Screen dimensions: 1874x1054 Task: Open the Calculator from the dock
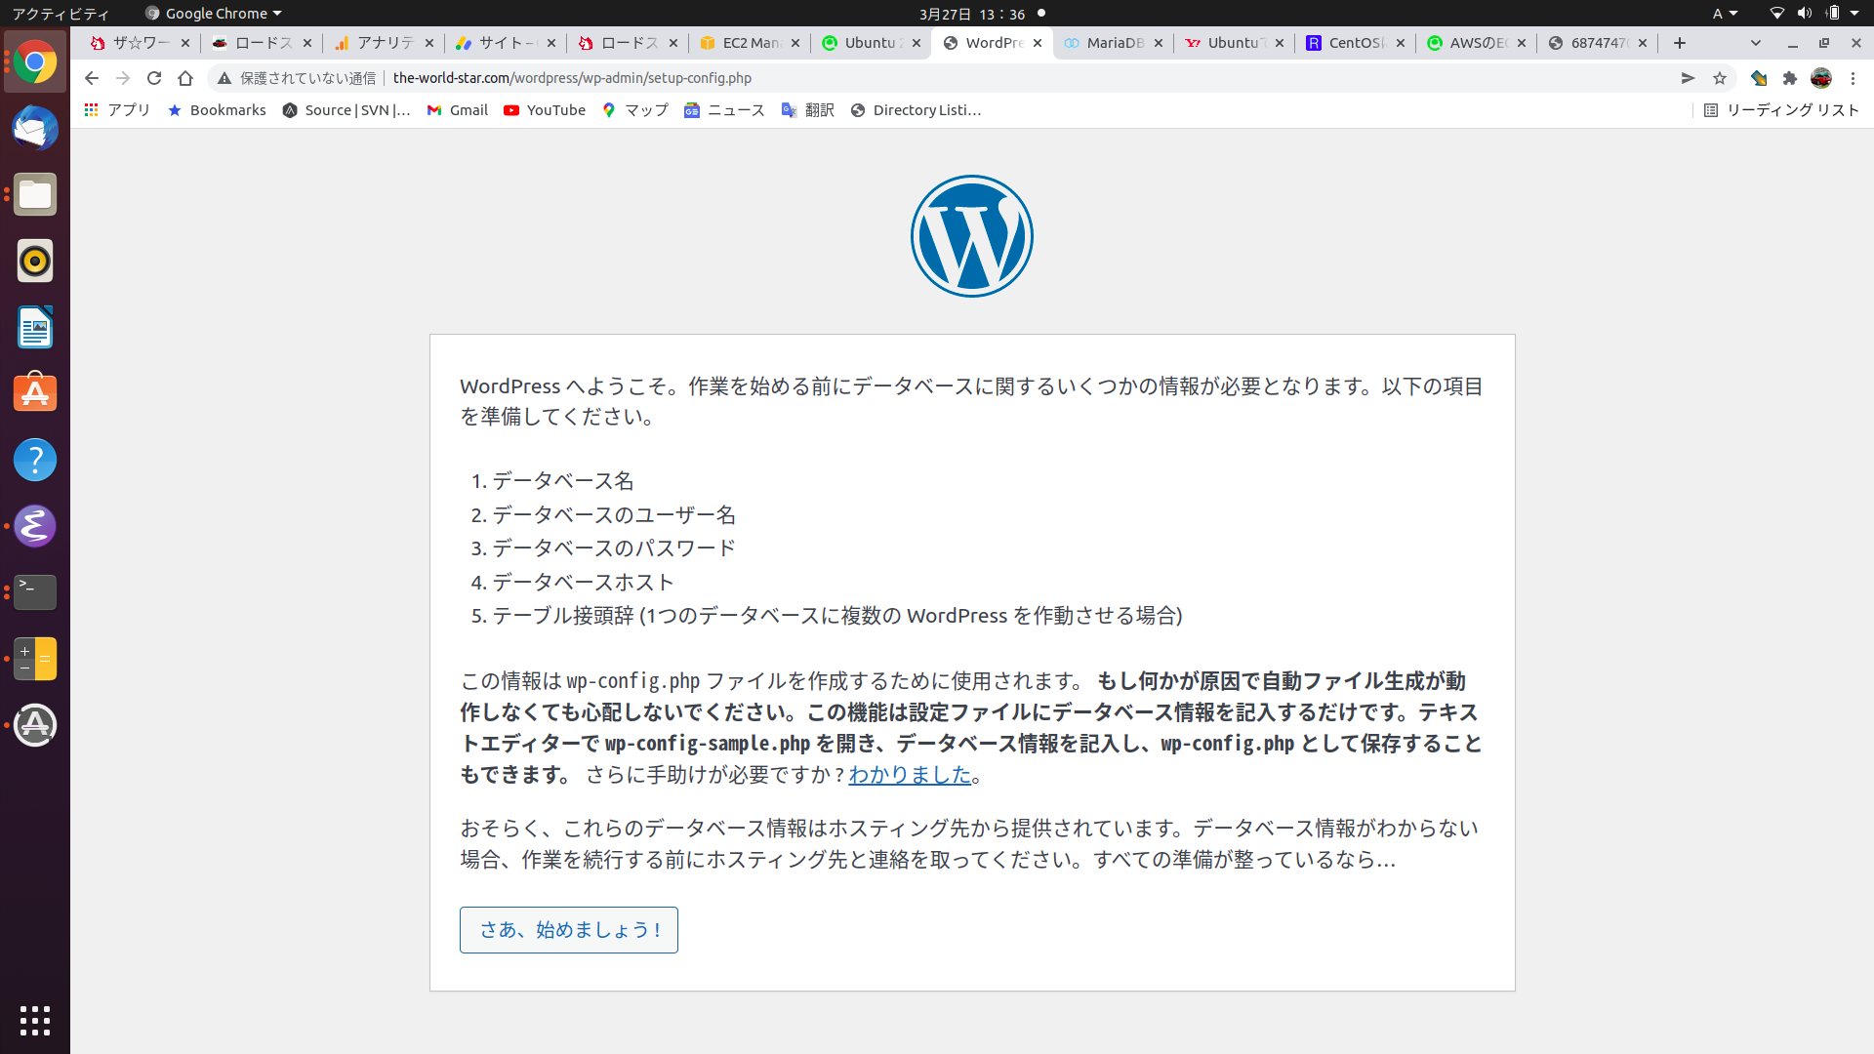tap(35, 659)
